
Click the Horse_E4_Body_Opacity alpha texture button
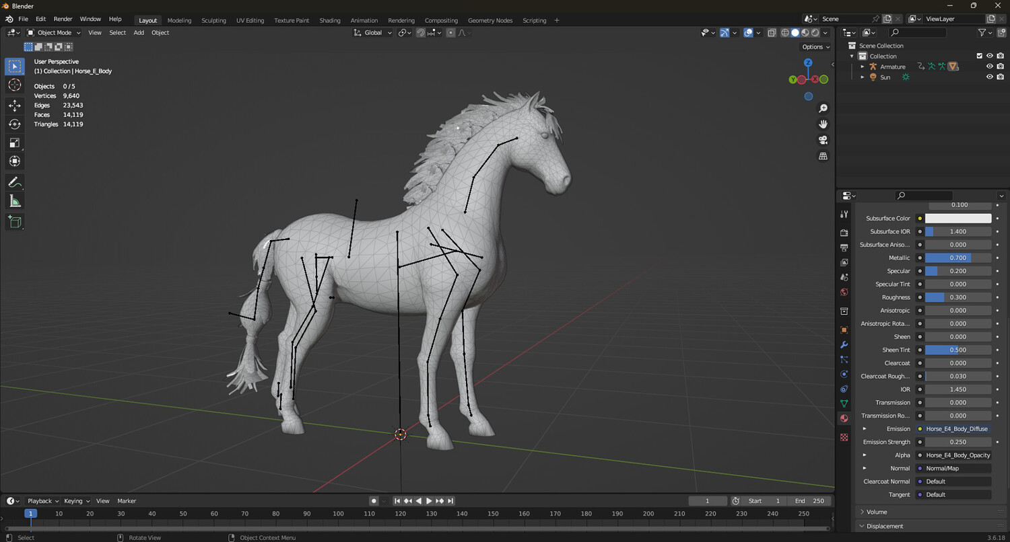(957, 455)
